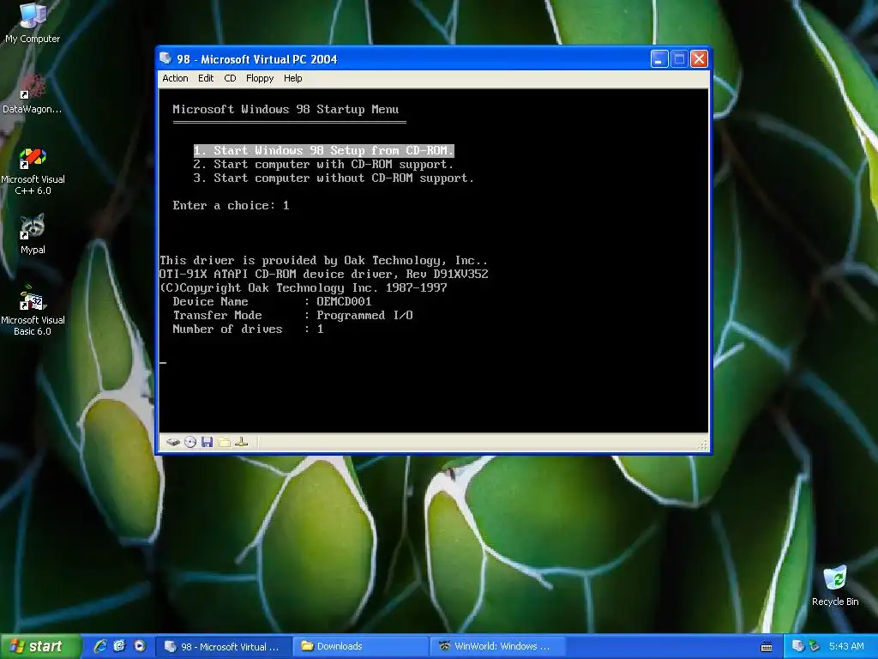Image resolution: width=878 pixels, height=659 pixels.
Task: Click the Copyright Oak Technology line
Action: [304, 288]
